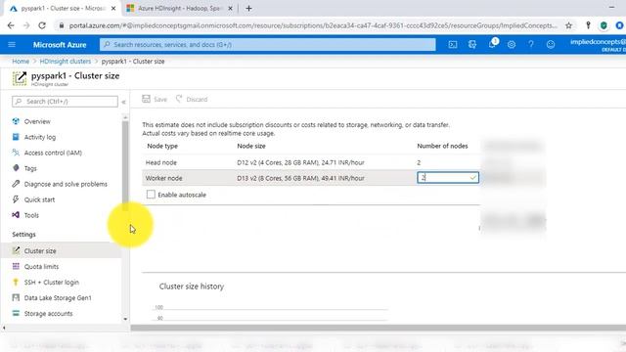
Task: Click the browser back arrow
Action: (x=11, y=25)
